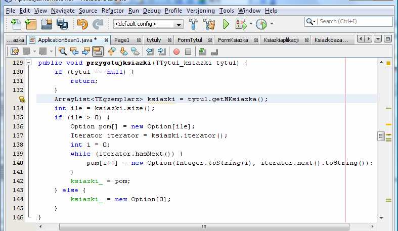The image size is (398, 231).
Task: Build the main project with the hammer icon
Action: coord(193,24)
